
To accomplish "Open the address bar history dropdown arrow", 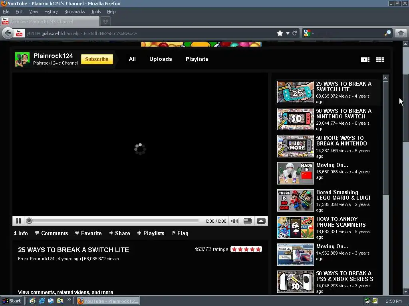I will click(288, 33).
